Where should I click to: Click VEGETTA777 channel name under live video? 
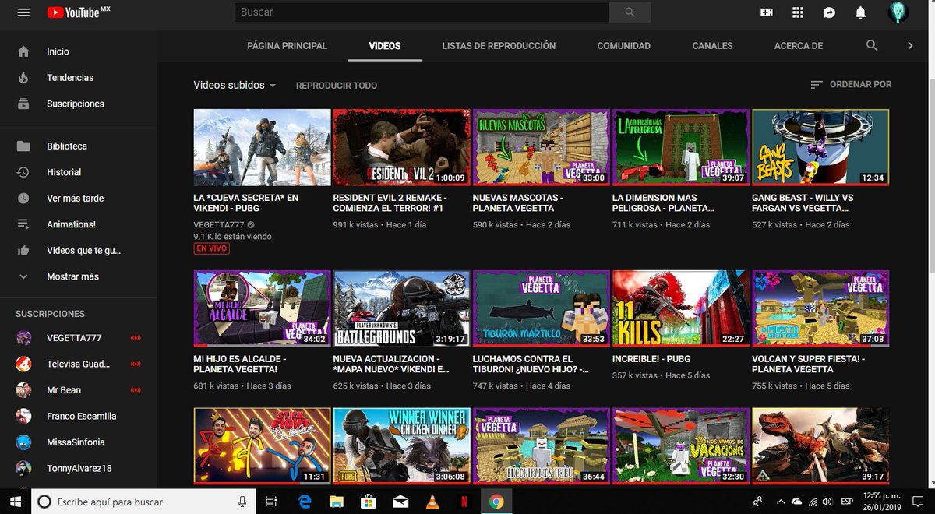coord(218,225)
